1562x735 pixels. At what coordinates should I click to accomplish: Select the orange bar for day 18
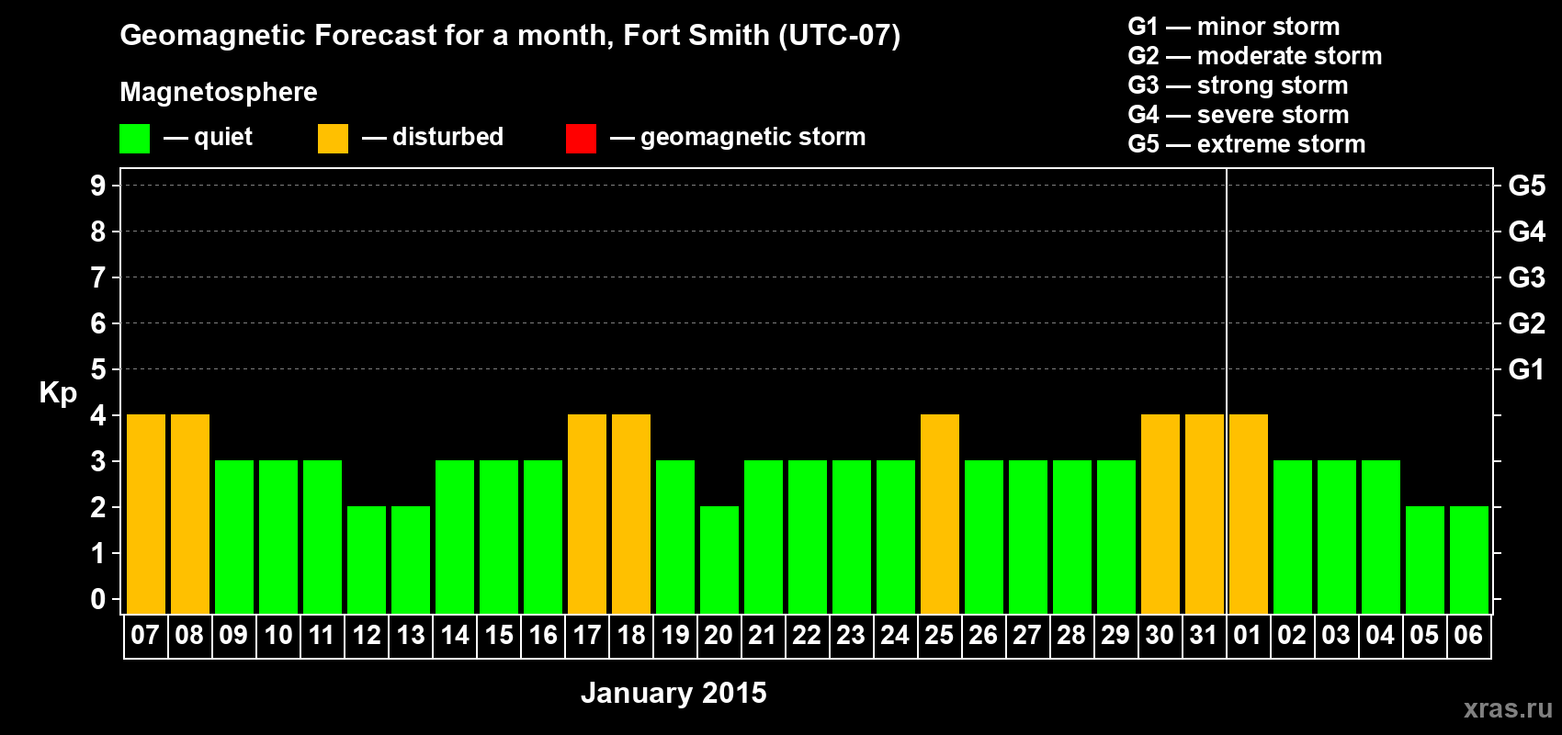[631, 514]
